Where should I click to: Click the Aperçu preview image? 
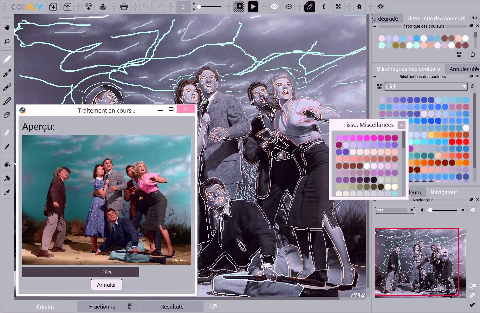coord(107,200)
